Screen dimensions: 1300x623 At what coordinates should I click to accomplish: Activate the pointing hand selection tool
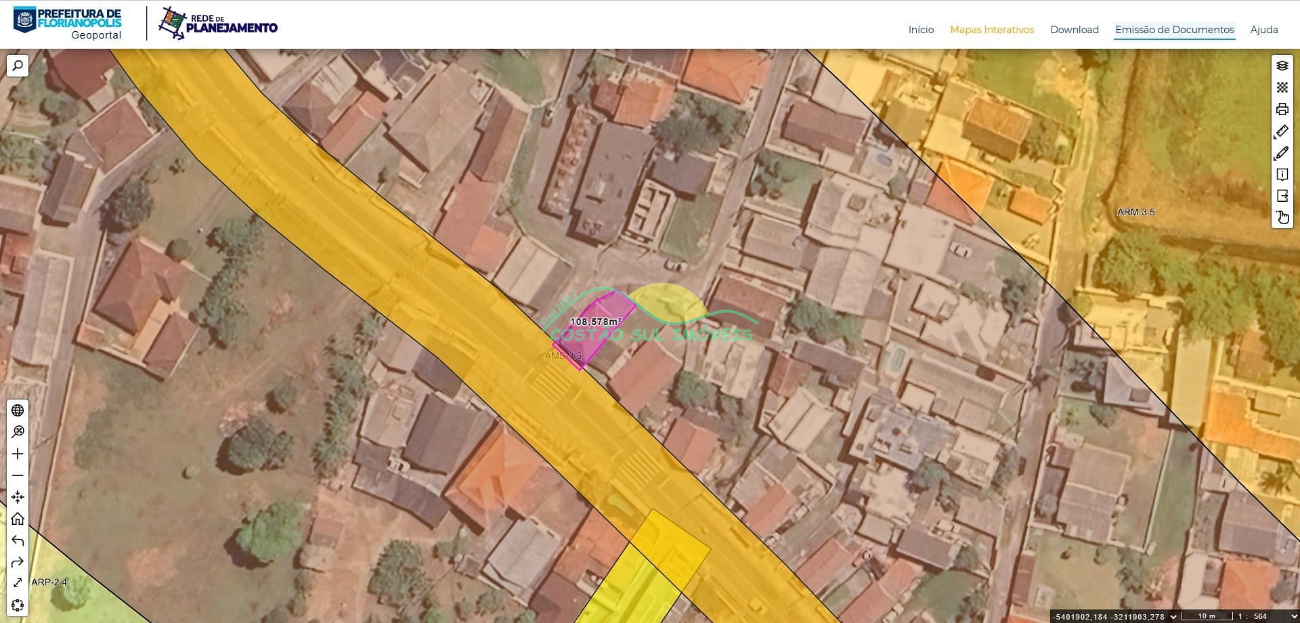pos(1282,217)
